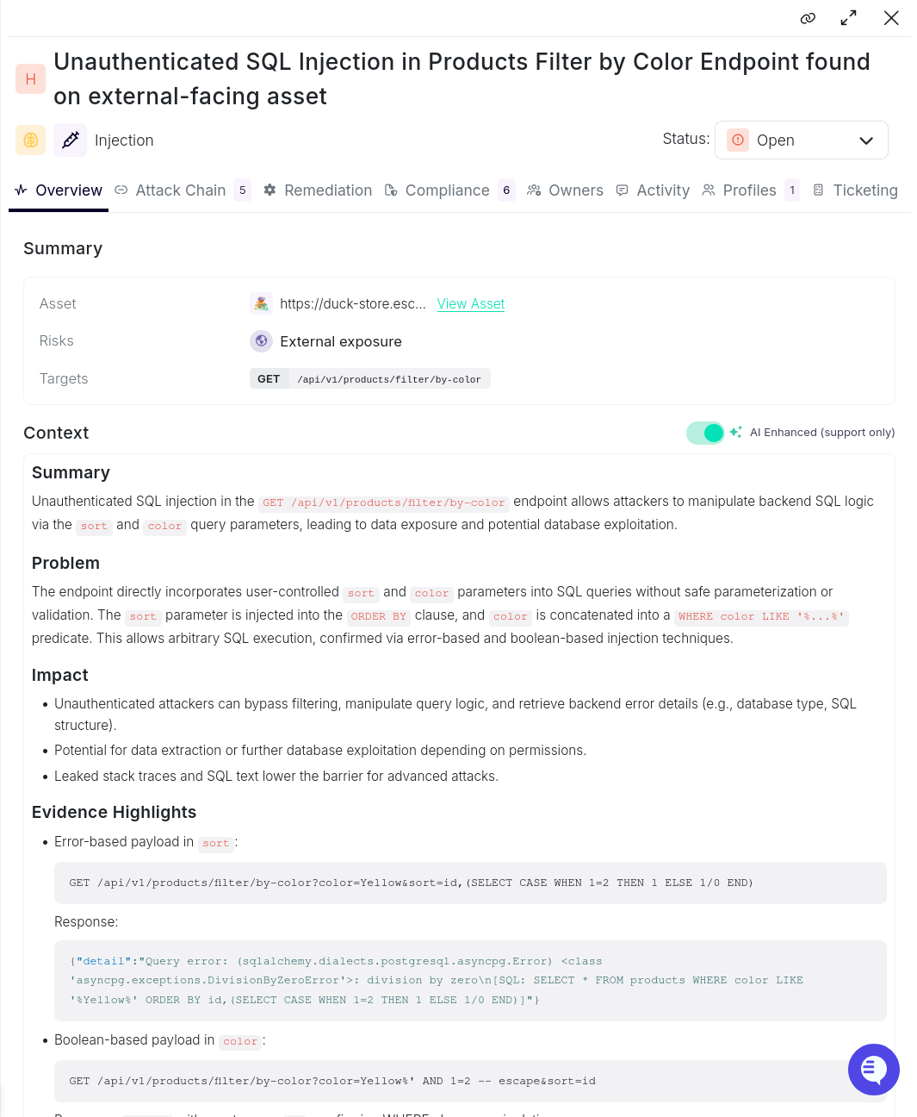Expand the panel to full screen

click(849, 18)
